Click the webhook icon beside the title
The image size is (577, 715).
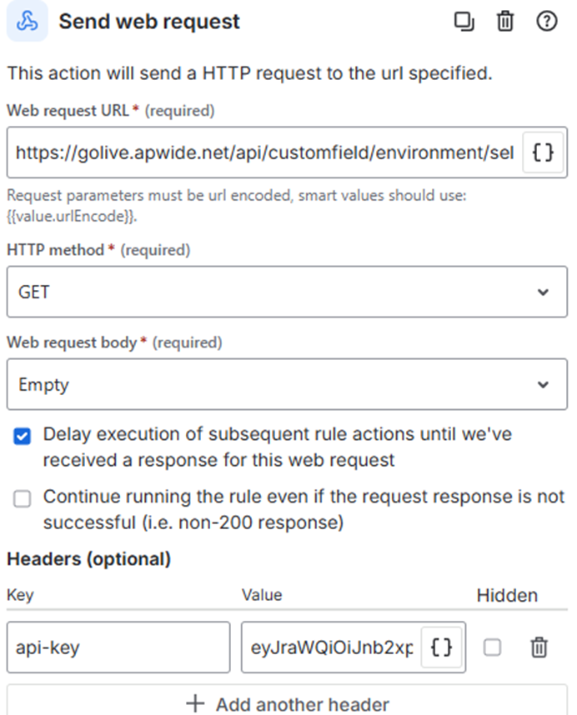(x=27, y=22)
